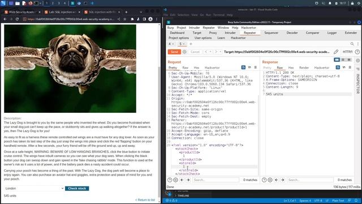Select side-by-side layout view

click(337, 59)
